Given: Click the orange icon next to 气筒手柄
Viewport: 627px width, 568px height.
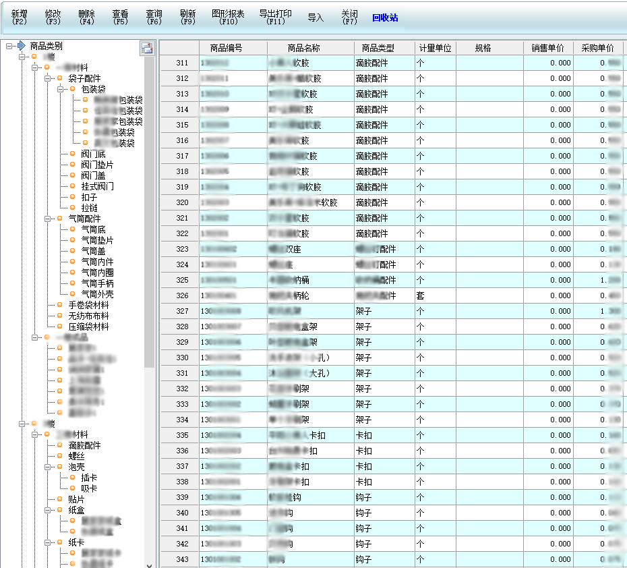Looking at the screenshot, I should (72, 283).
